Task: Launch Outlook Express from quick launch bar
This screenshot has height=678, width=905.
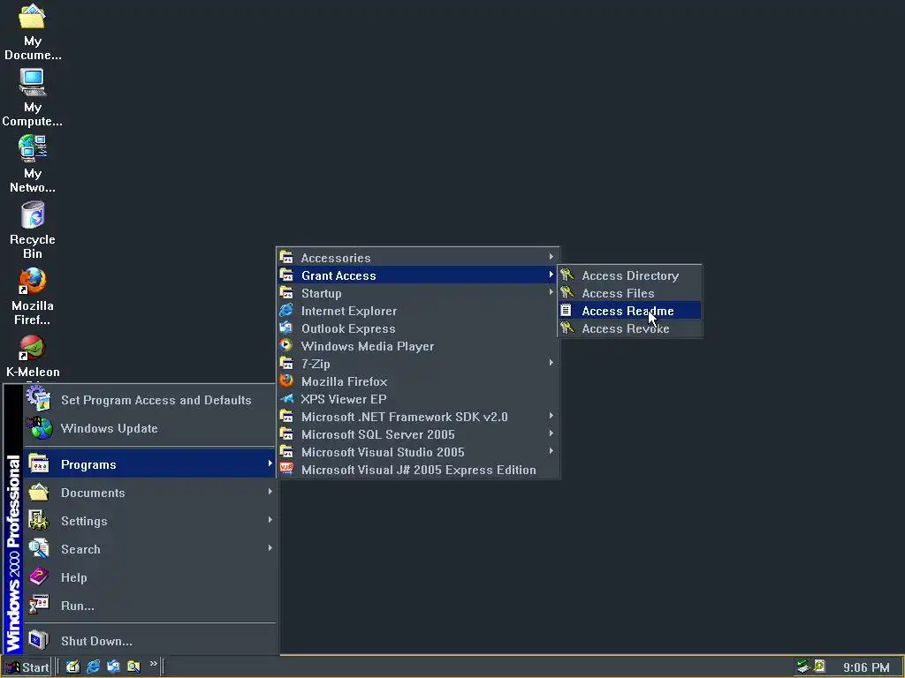Action: click(x=113, y=667)
